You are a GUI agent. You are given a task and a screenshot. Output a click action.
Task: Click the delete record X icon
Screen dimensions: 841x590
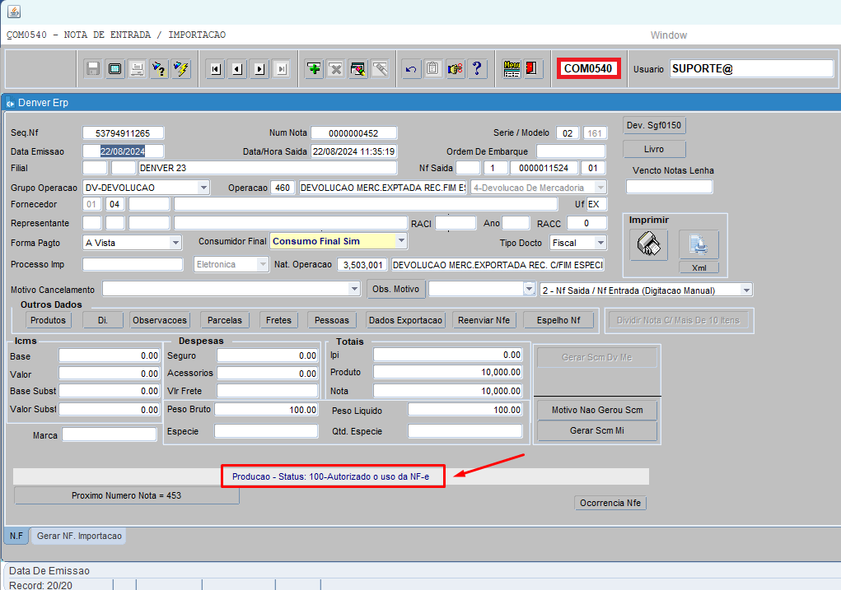click(x=336, y=68)
